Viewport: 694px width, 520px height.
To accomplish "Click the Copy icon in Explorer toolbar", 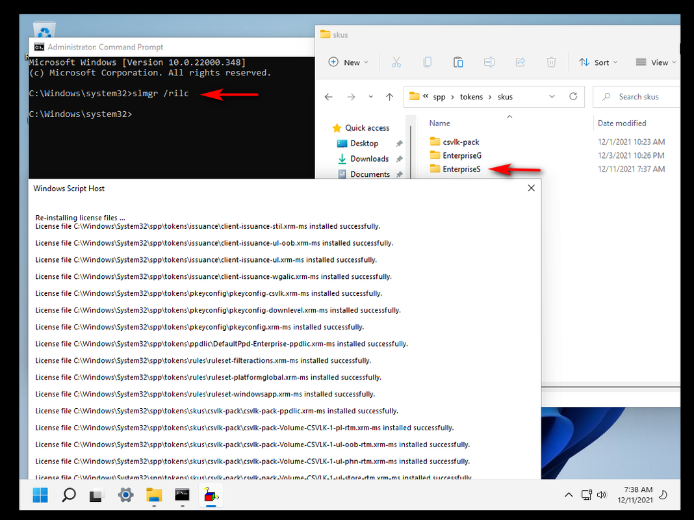I will (427, 62).
